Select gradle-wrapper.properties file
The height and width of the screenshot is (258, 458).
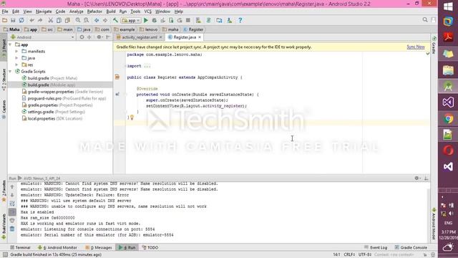point(62,92)
